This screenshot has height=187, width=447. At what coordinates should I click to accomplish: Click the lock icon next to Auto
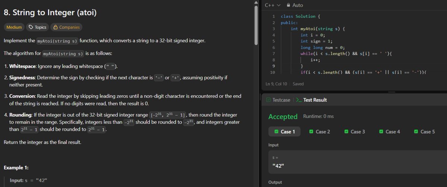point(289,5)
